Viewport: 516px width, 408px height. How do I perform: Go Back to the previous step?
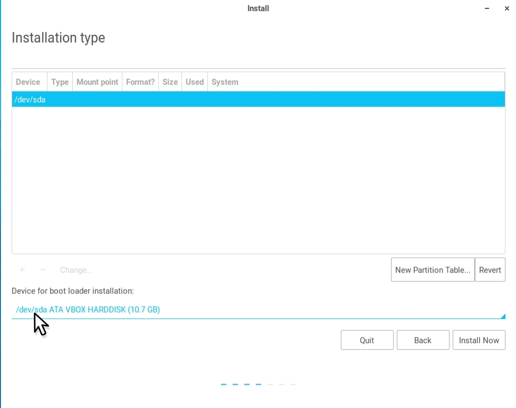pos(423,341)
